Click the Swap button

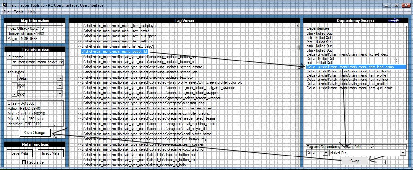tap(355, 161)
